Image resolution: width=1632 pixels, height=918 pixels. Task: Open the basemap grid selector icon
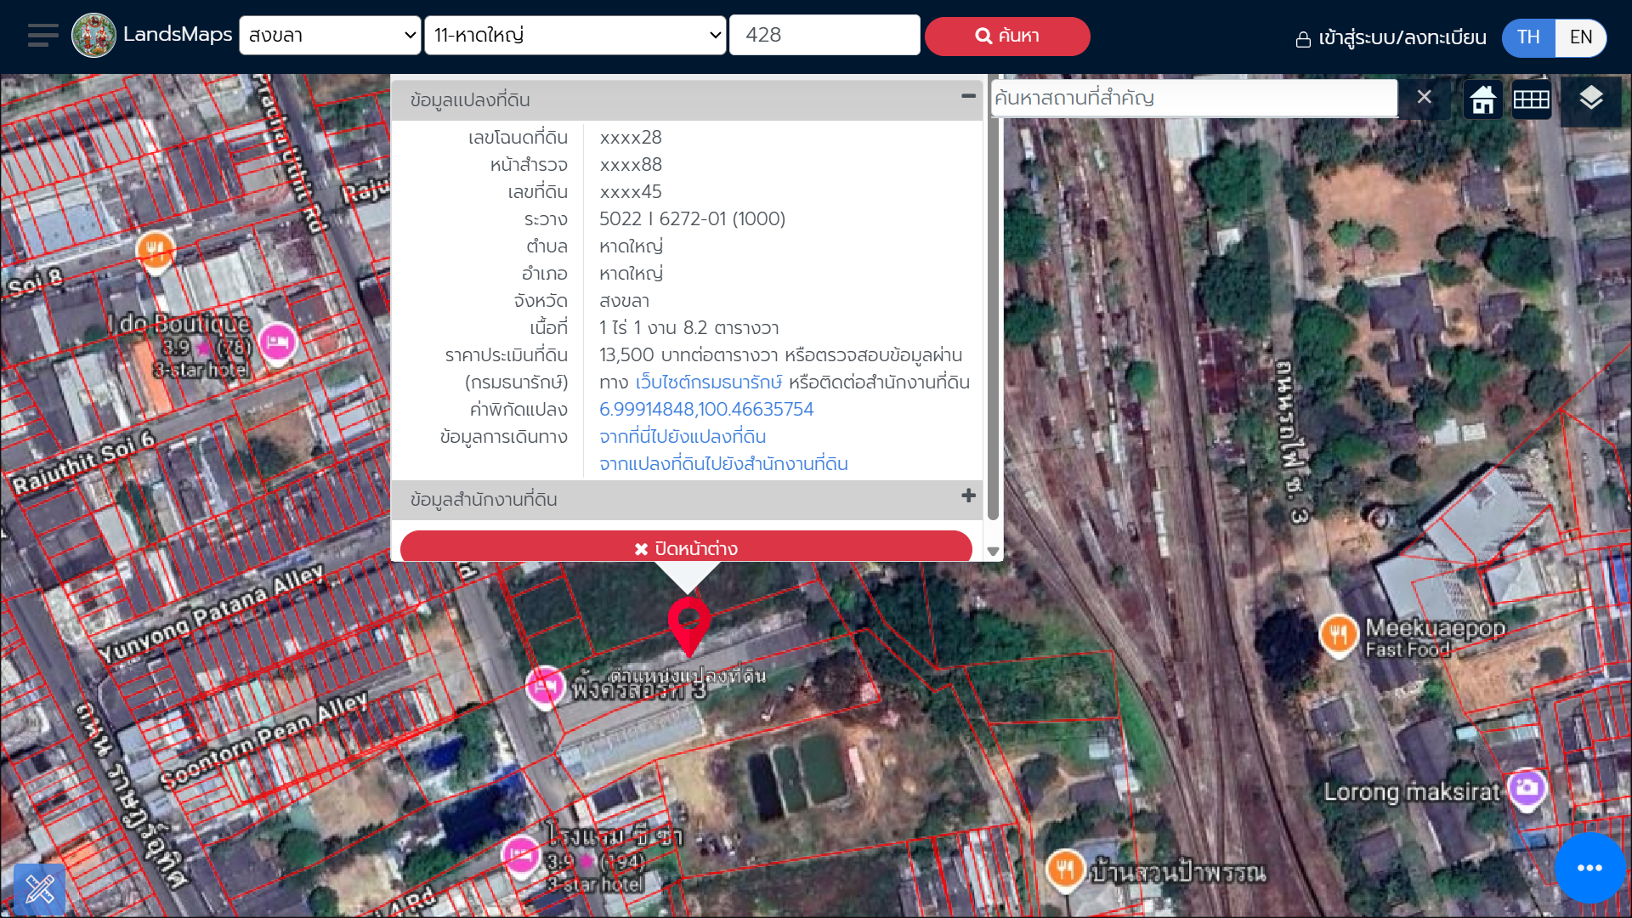point(1531,99)
